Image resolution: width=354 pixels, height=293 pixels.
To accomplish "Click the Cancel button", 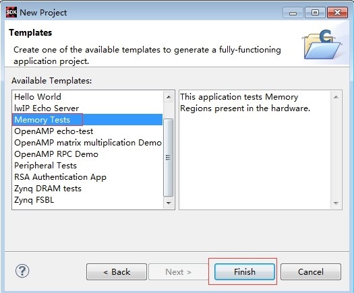I will (311, 272).
